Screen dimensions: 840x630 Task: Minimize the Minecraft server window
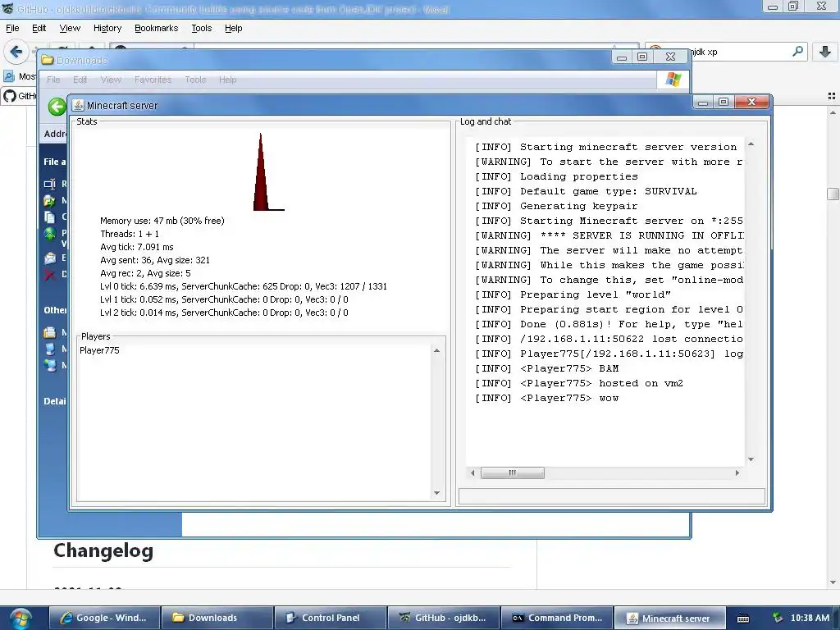point(703,102)
